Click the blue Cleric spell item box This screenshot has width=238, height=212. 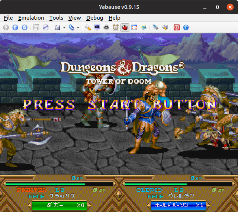click(x=178, y=205)
